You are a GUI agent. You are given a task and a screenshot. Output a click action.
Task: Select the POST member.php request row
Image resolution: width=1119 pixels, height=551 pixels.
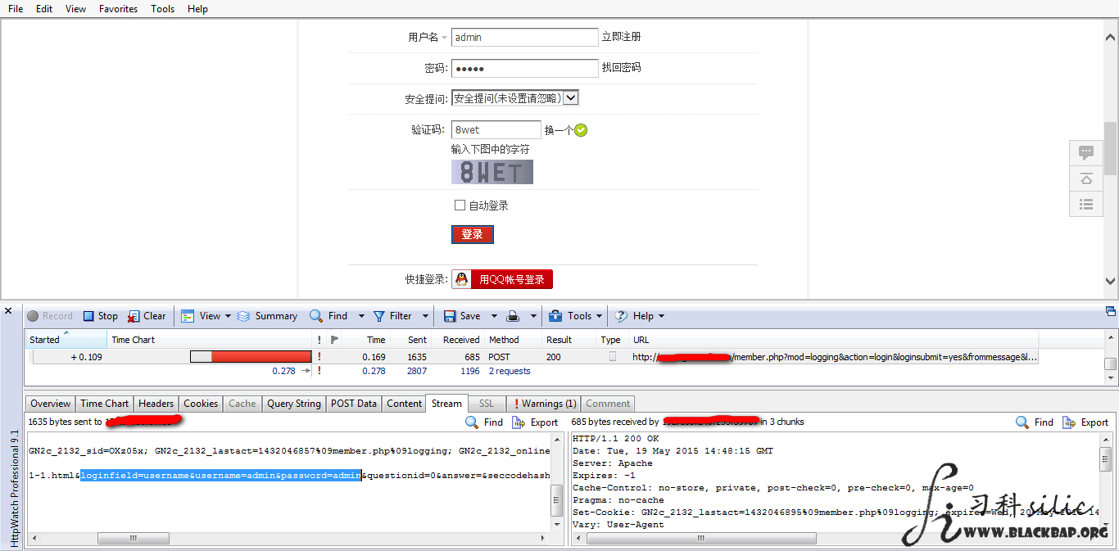[532, 357]
